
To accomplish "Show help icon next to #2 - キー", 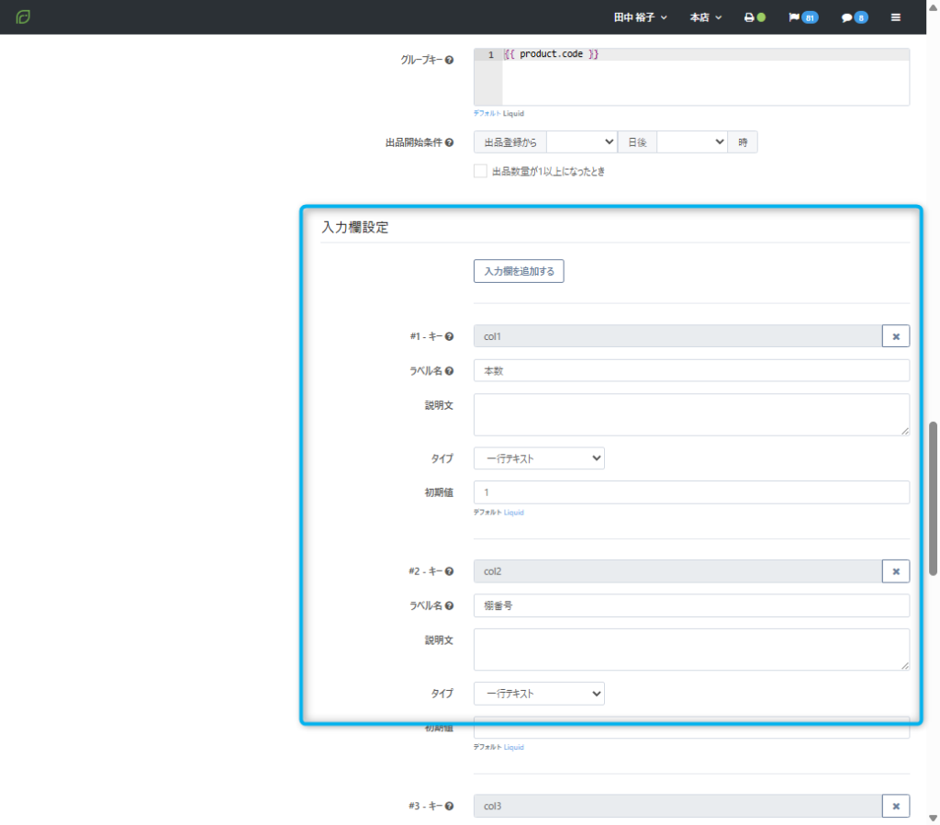I will coord(449,571).
